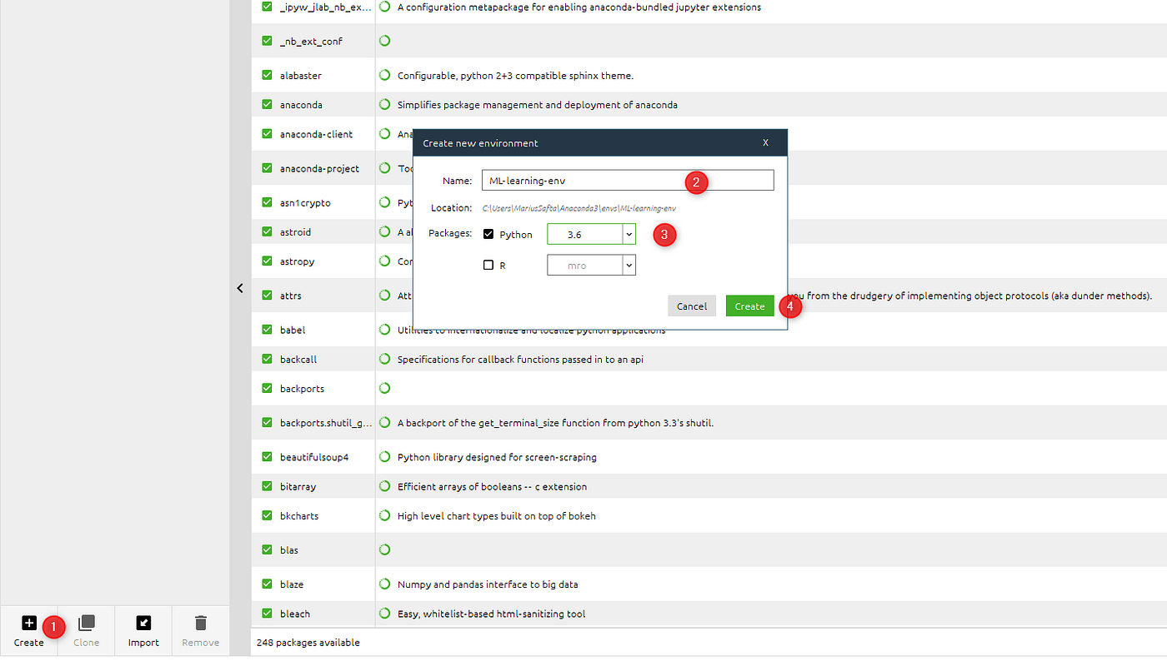
Task: Uncheck the Python package checkbox
Action: tap(488, 234)
